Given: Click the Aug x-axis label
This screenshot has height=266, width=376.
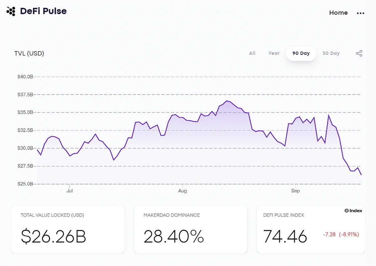Looking at the screenshot, I should [x=182, y=191].
